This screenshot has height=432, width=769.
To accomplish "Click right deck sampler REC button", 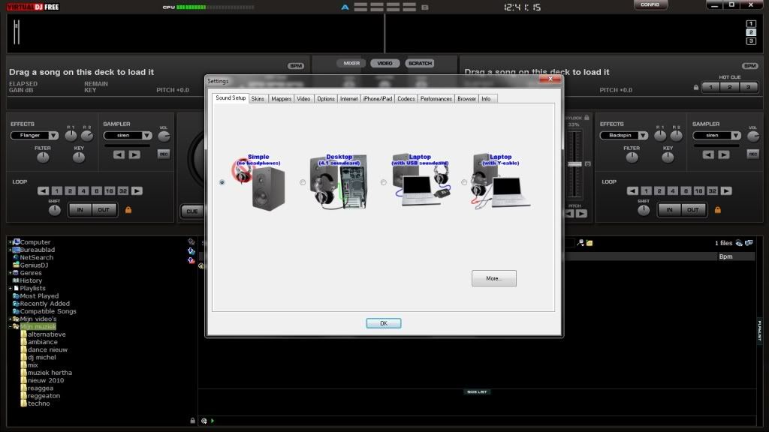I will click(x=752, y=154).
